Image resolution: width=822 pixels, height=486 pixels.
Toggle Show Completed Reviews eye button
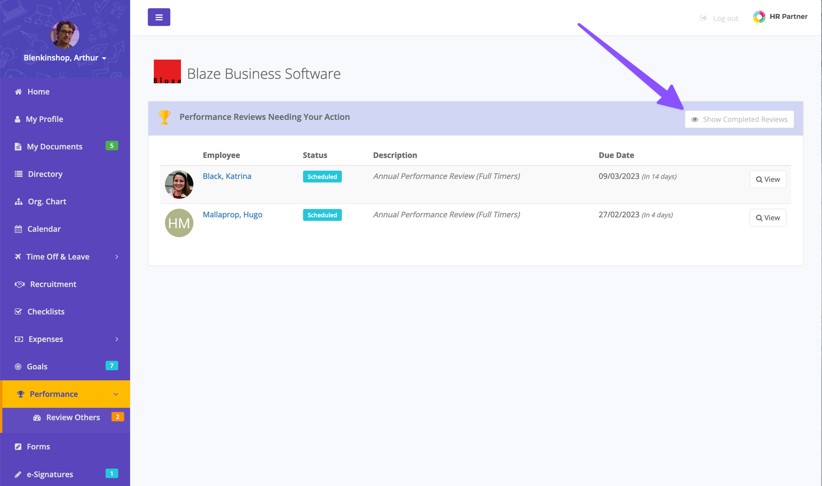(739, 119)
